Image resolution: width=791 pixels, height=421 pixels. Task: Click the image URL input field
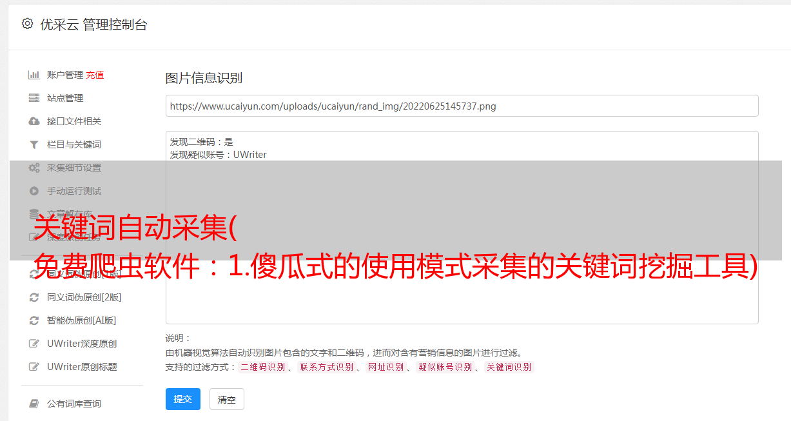(462, 106)
